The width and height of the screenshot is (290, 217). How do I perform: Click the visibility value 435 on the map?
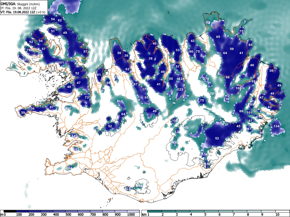pyautogui.click(x=175, y=142)
